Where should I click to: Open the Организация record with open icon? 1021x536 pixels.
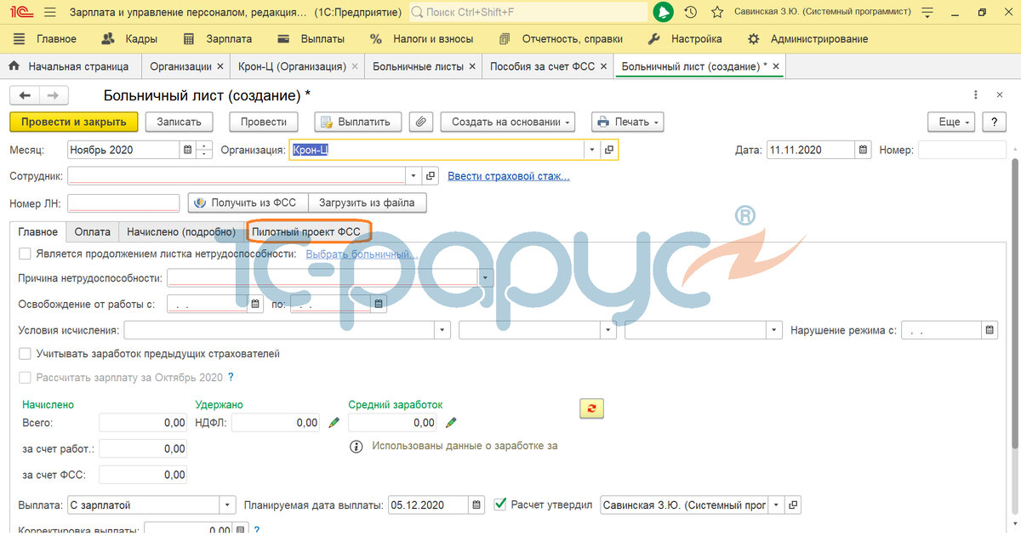(609, 150)
